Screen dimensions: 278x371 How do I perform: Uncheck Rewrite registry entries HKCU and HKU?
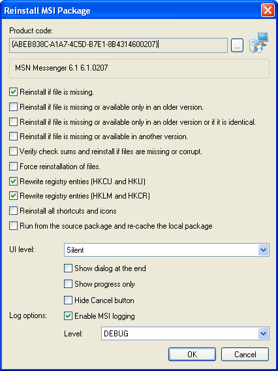pos(14,182)
